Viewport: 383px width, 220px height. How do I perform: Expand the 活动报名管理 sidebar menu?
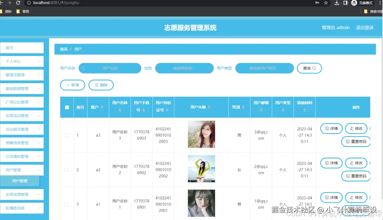(22, 129)
